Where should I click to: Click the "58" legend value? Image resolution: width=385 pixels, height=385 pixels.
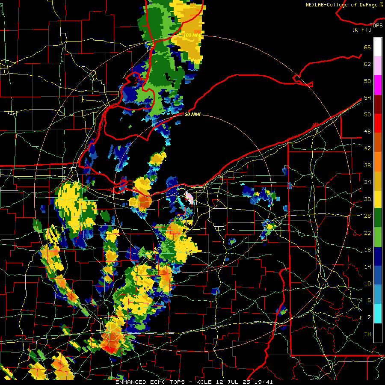[367, 81]
